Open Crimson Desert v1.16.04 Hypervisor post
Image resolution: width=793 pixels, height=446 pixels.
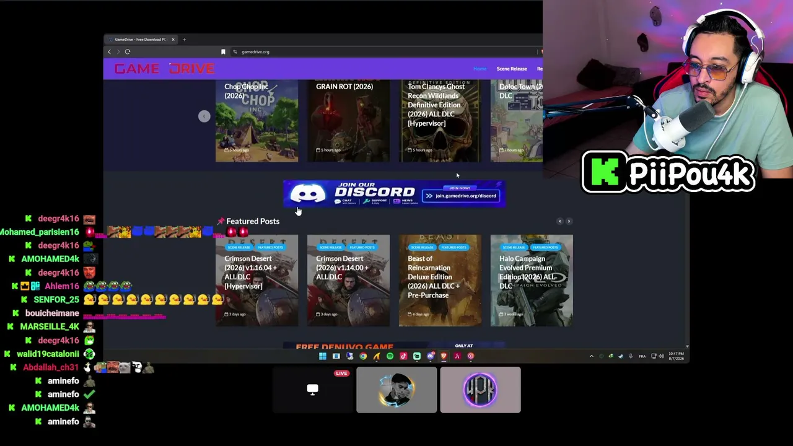point(256,281)
